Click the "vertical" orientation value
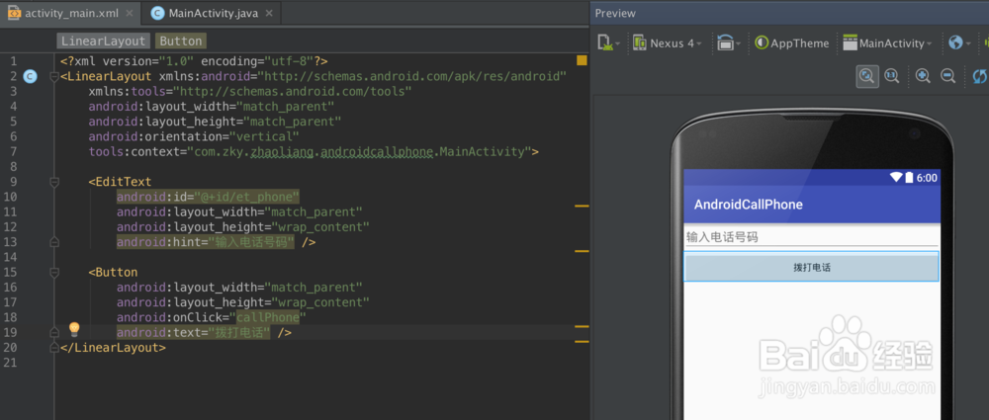The image size is (989, 420). point(264,136)
